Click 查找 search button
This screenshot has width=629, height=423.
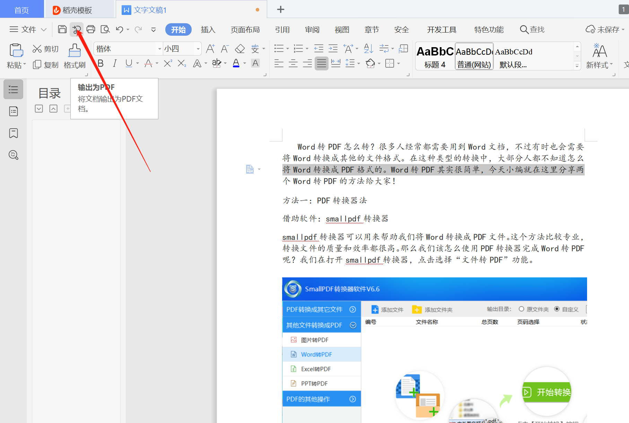click(x=532, y=29)
